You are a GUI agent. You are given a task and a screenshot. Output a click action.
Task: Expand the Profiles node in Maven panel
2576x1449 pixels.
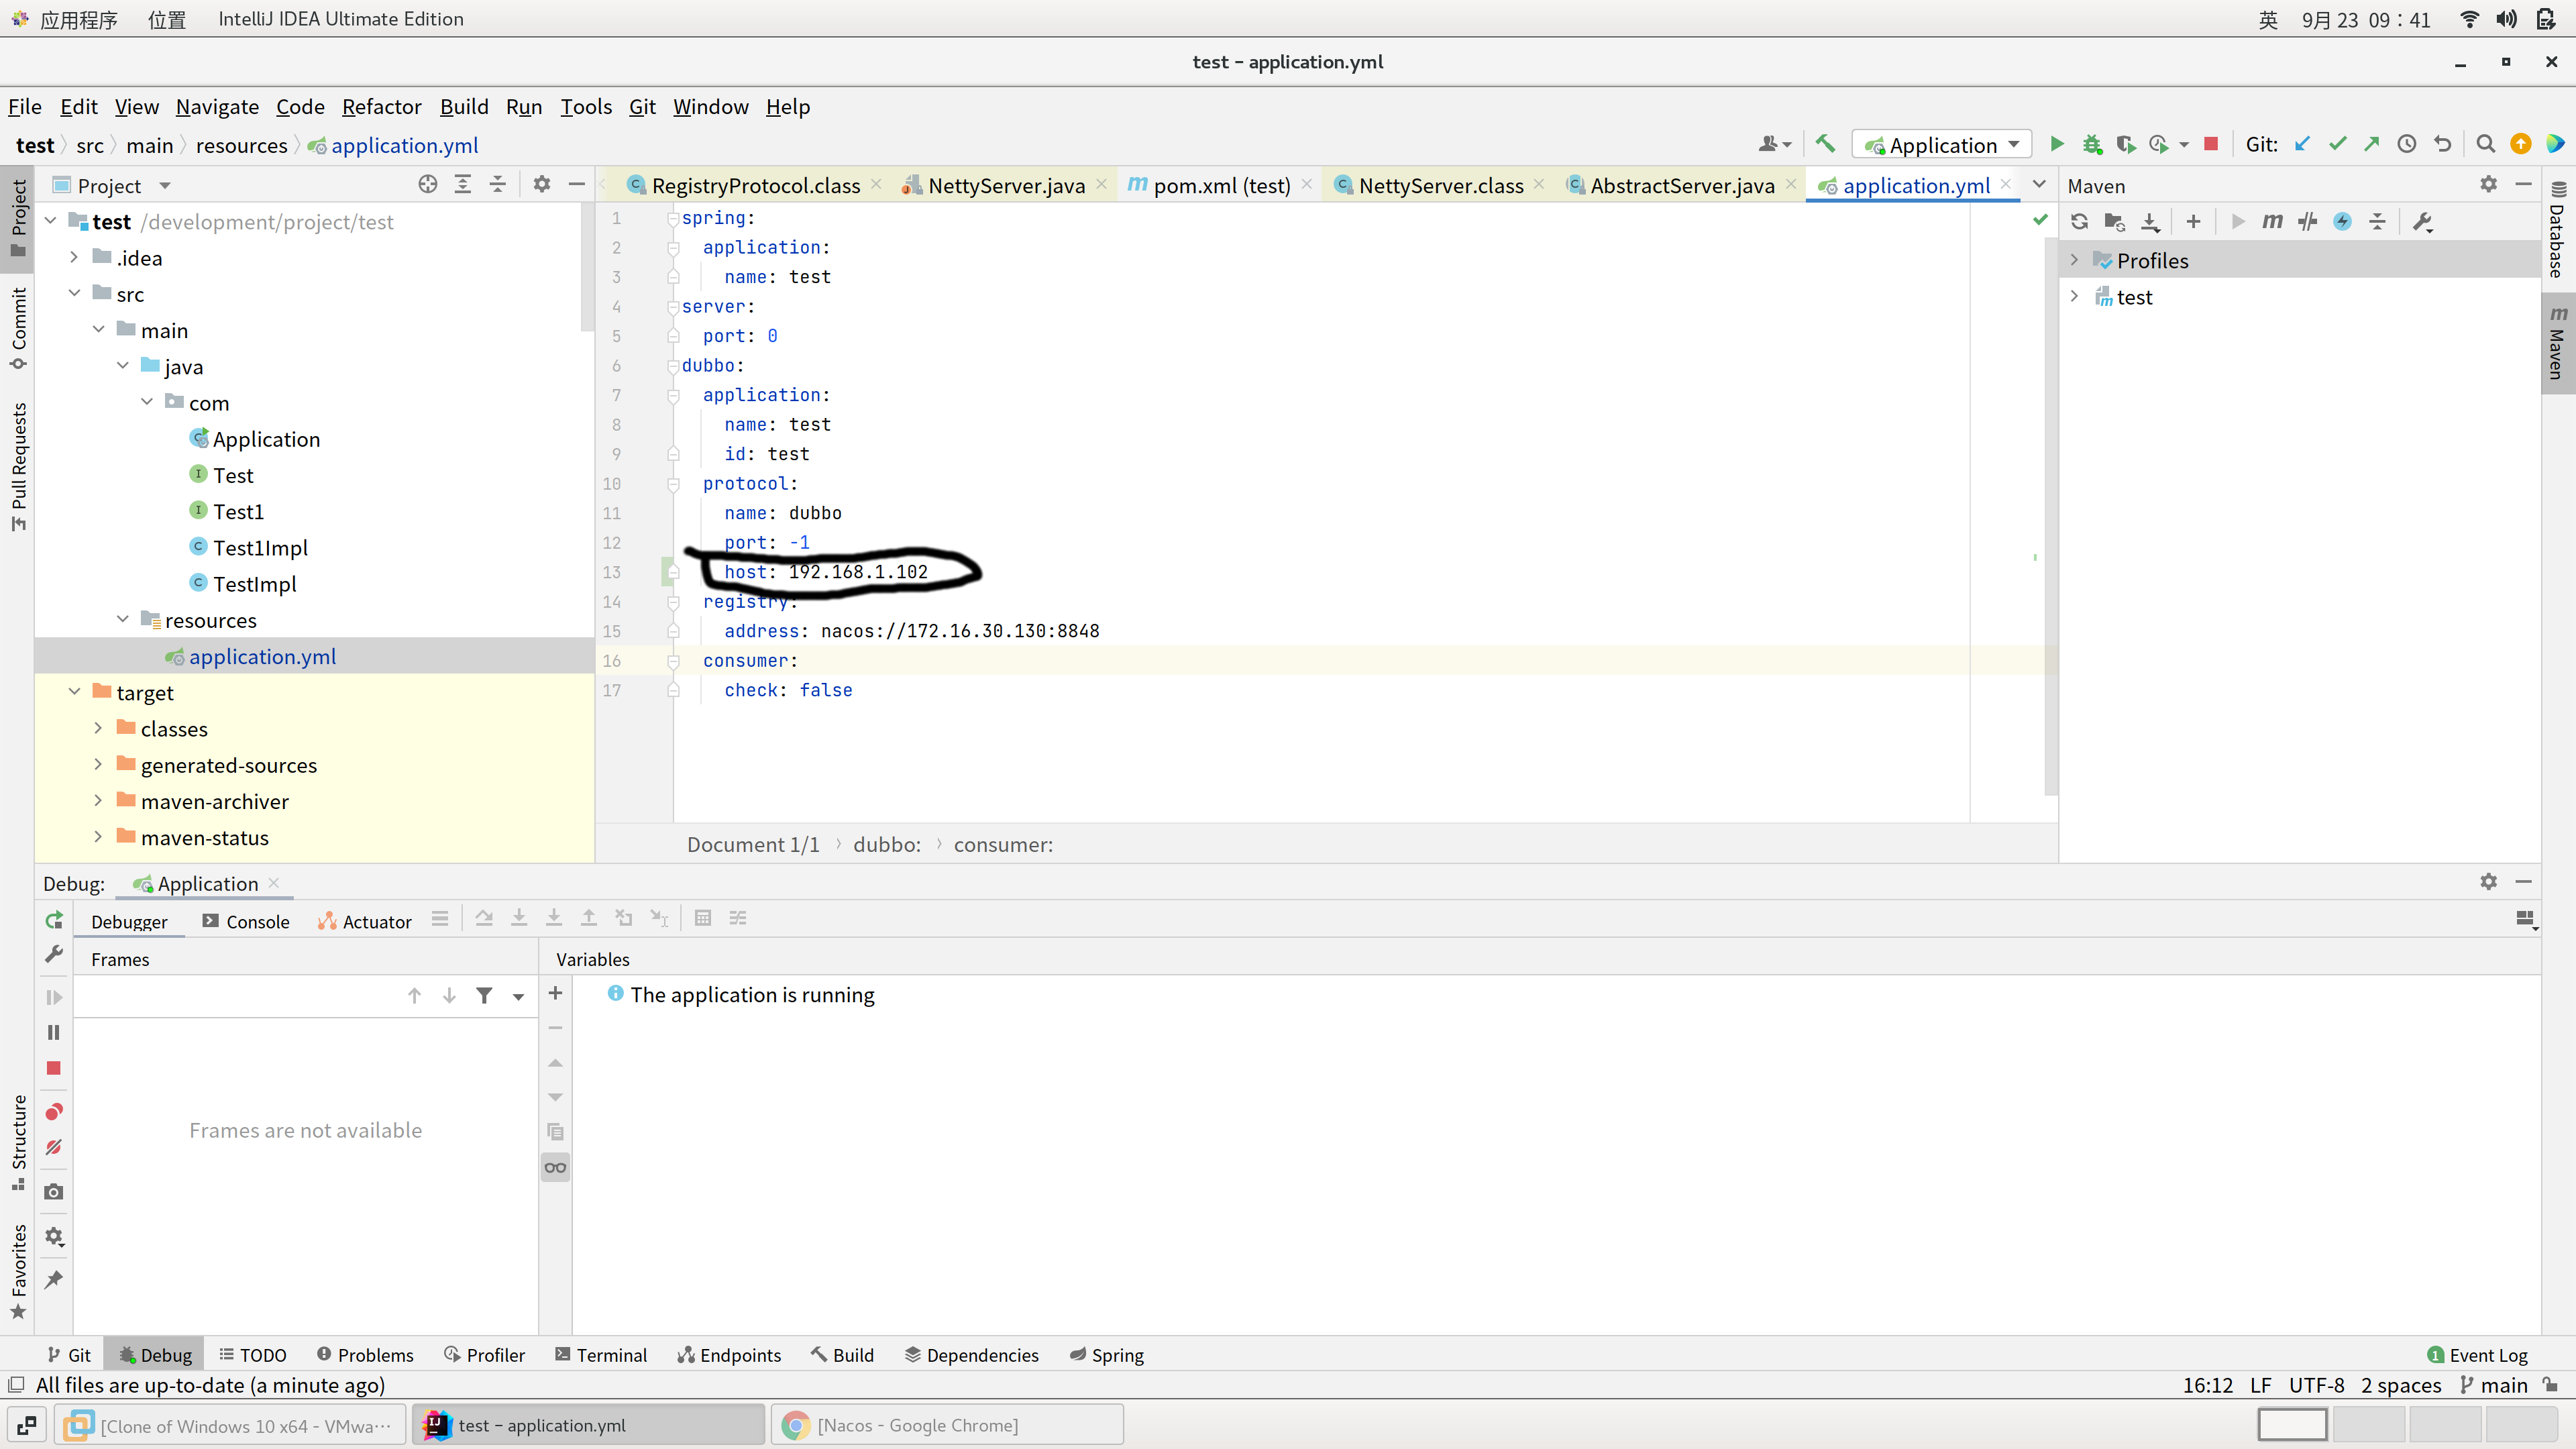pos(2074,261)
